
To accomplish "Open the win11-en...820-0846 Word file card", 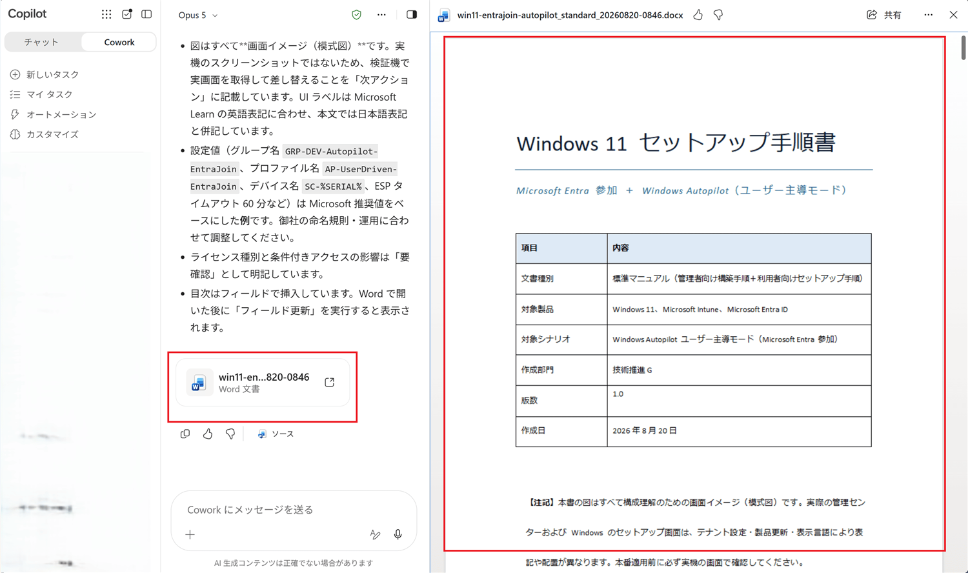I will [263, 383].
